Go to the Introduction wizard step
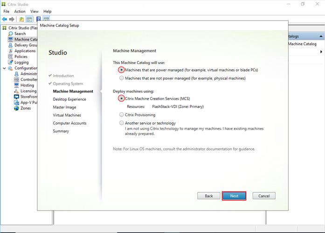325x233 pixels. pos(63,76)
